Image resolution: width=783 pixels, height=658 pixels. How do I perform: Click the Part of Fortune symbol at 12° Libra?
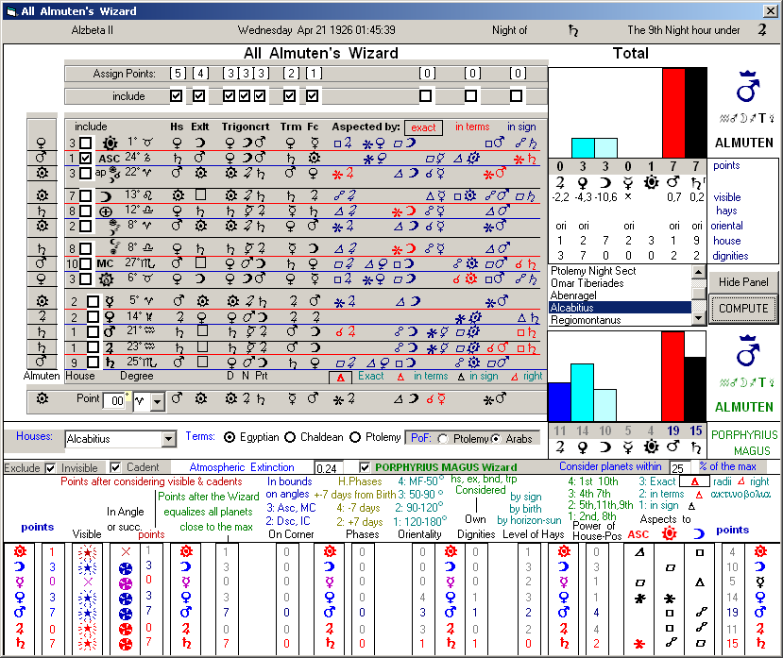pyautogui.click(x=106, y=211)
